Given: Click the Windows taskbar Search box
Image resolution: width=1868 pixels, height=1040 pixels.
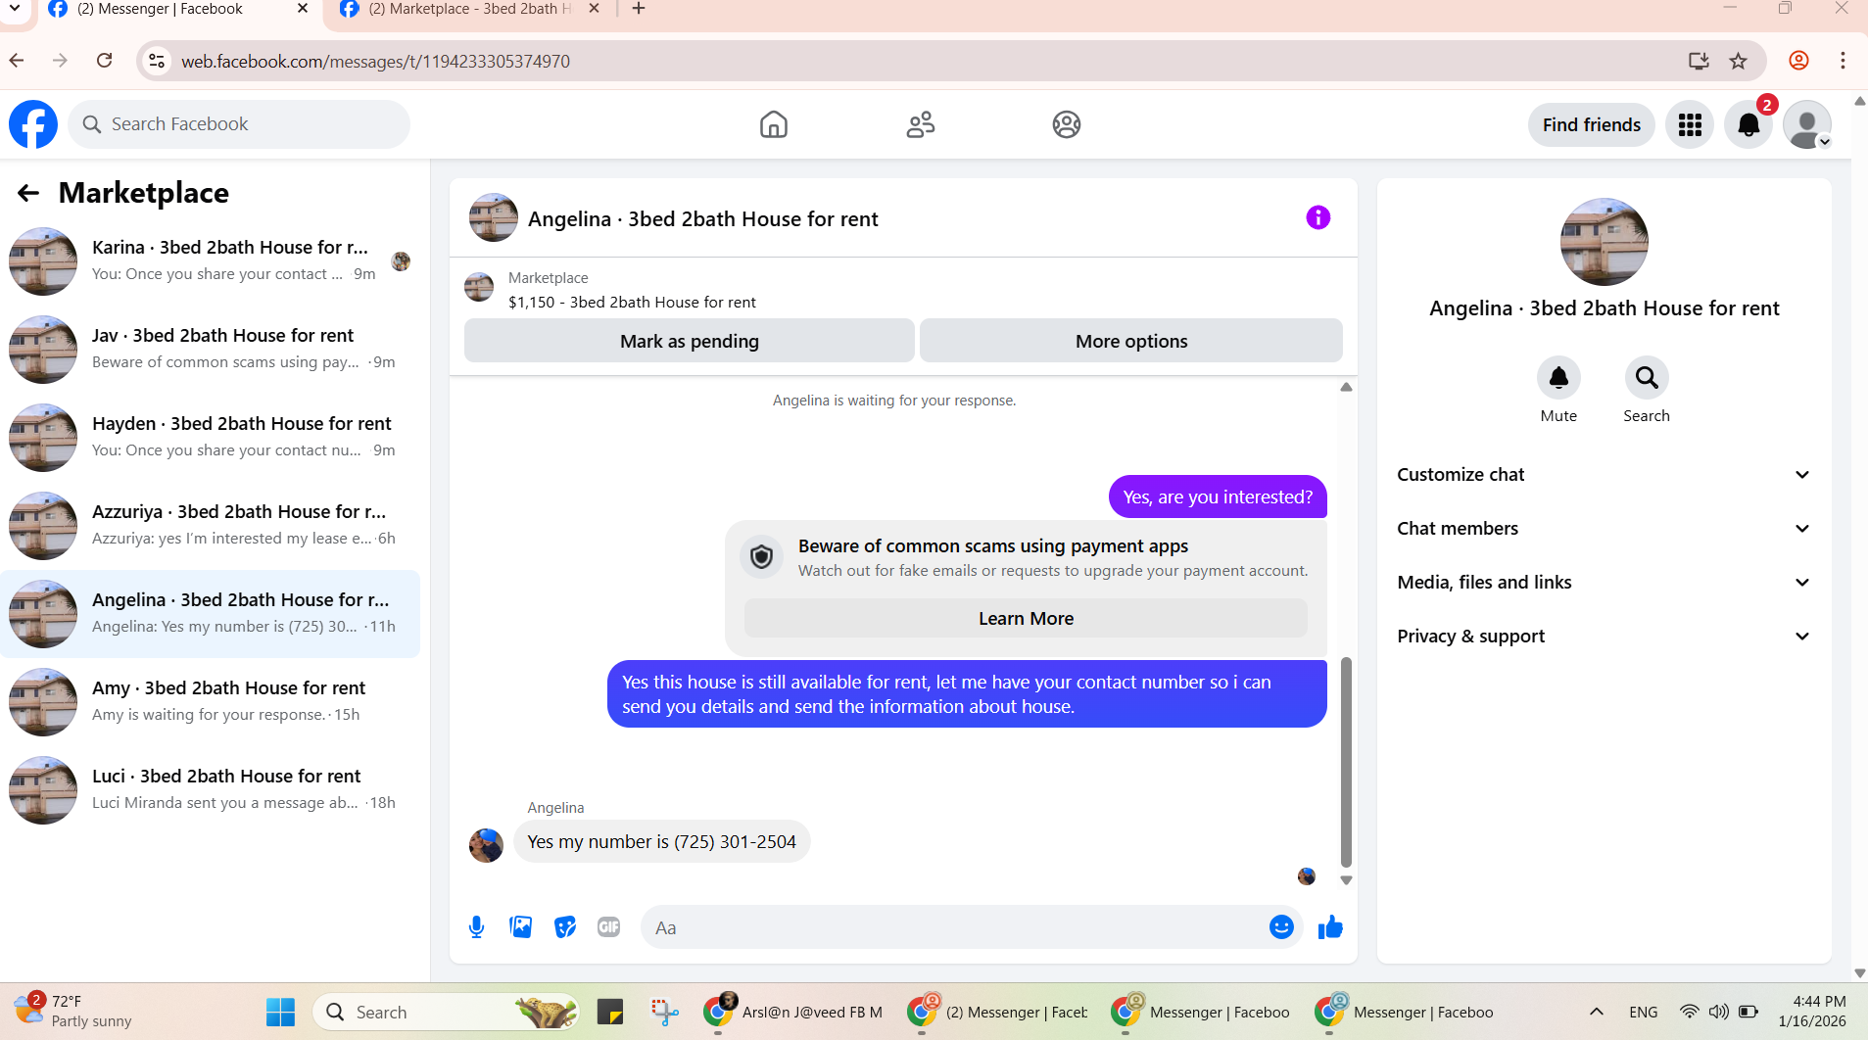Looking at the screenshot, I should (446, 1012).
